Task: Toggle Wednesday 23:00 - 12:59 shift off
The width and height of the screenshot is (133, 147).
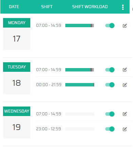Action: (x=110, y=129)
